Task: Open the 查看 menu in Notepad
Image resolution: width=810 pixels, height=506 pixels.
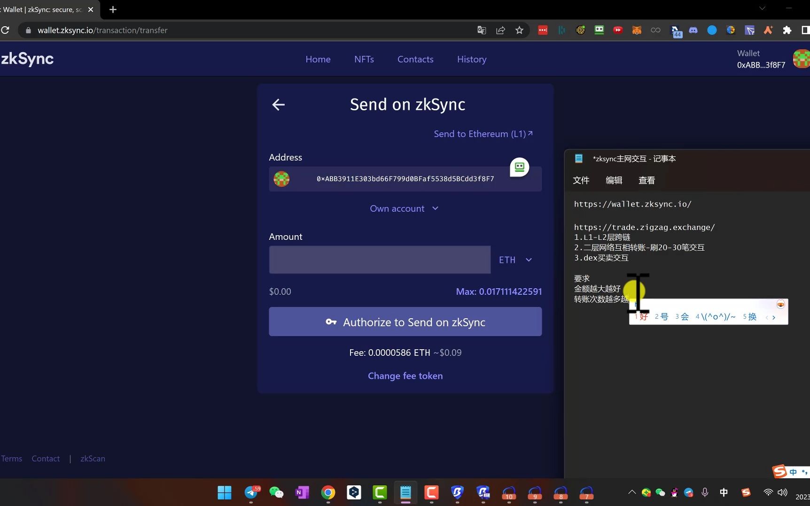Action: [647, 180]
